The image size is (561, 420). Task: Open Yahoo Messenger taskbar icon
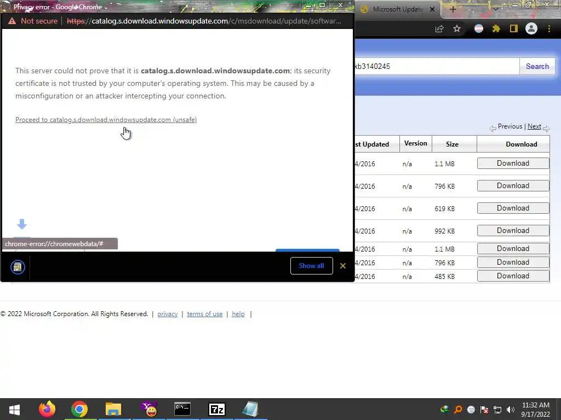(149, 409)
